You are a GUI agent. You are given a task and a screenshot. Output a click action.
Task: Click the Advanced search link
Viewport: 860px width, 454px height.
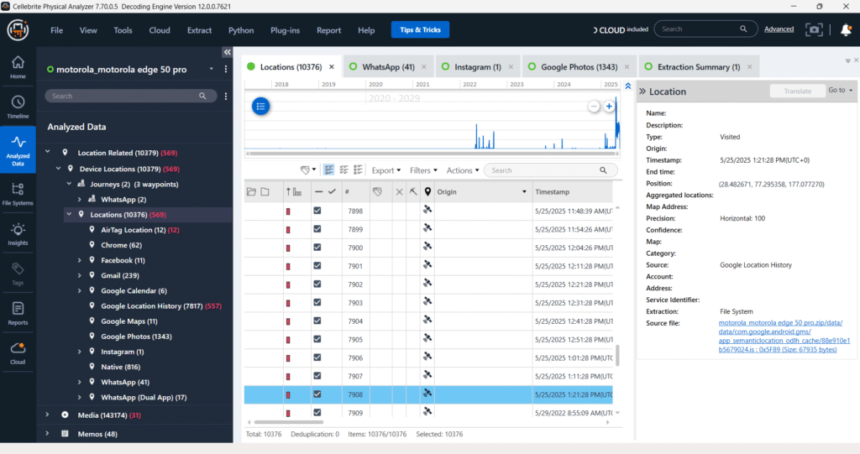[779, 29]
